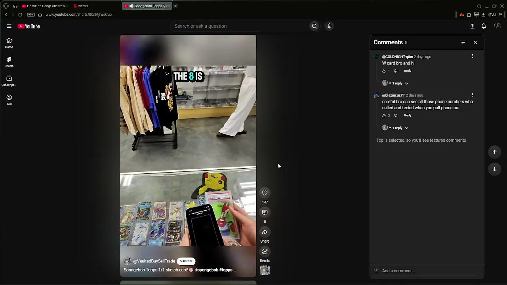Dislike the @COLDNIGHT-q6m comment
507x285 pixels.
395,71
